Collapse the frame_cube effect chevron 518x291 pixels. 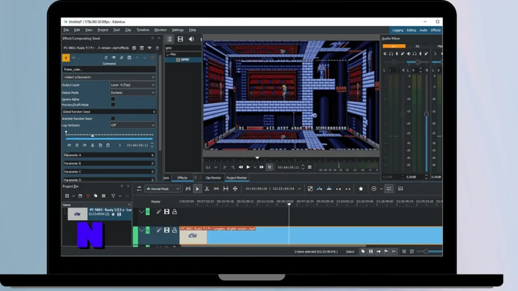pyautogui.click(x=74, y=58)
